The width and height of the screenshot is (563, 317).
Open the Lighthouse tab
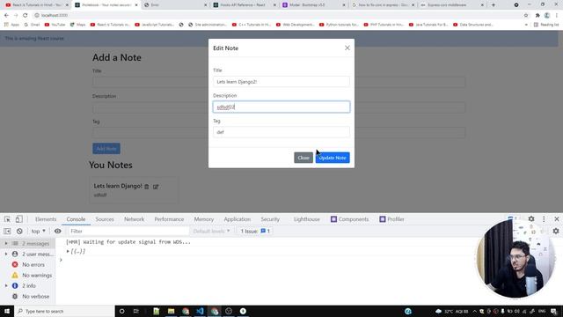(307, 219)
